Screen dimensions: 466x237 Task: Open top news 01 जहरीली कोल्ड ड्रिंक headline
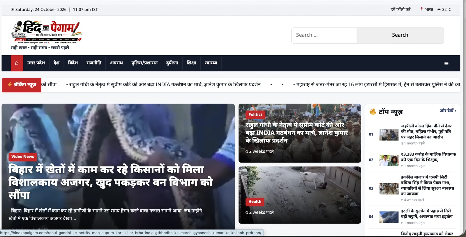(426, 131)
